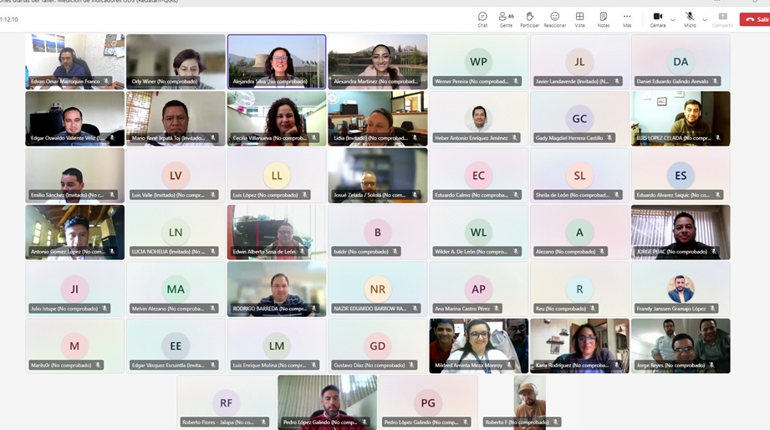Open meeting Notas
The image size is (770, 430).
pyautogui.click(x=603, y=18)
